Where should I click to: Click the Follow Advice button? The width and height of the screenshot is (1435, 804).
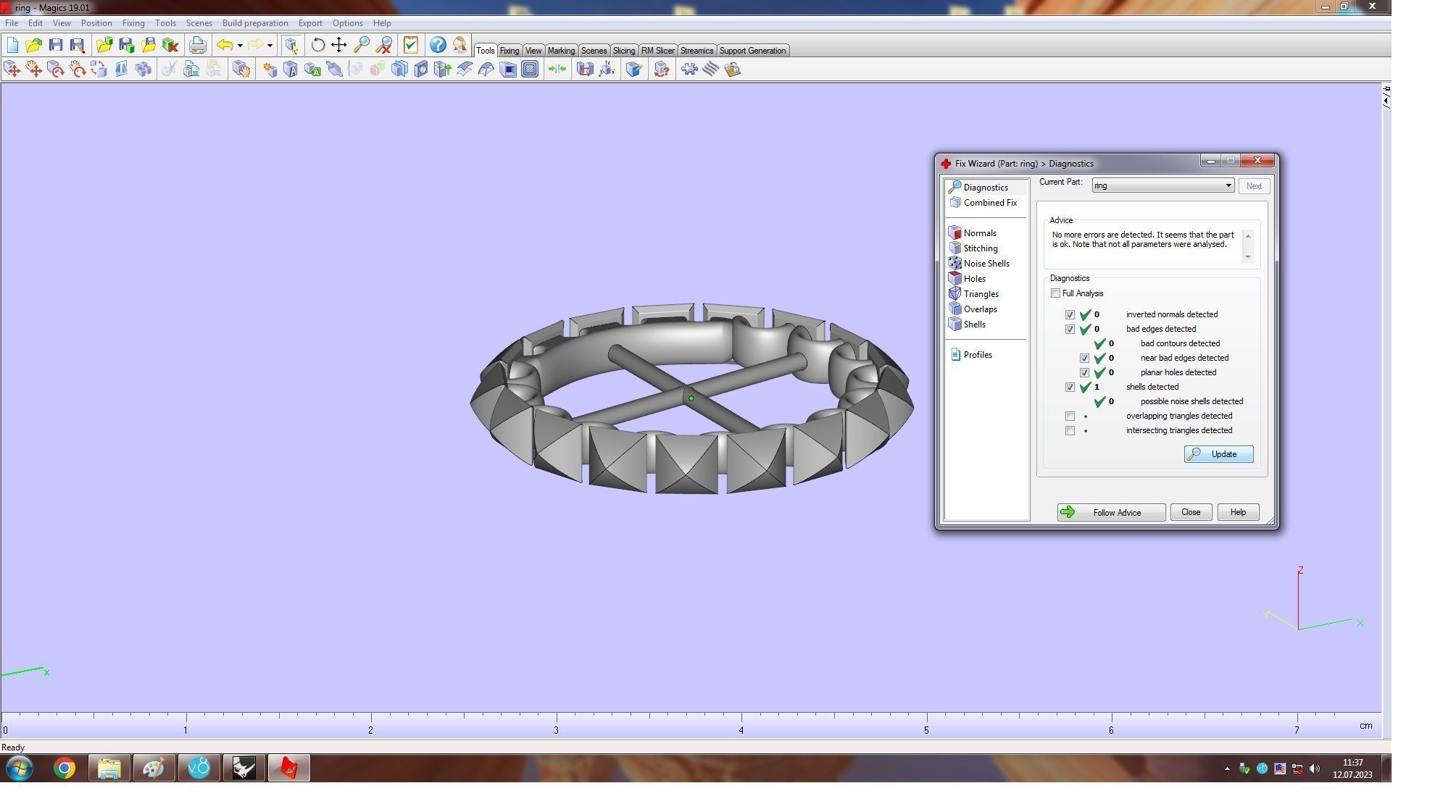coord(1110,513)
